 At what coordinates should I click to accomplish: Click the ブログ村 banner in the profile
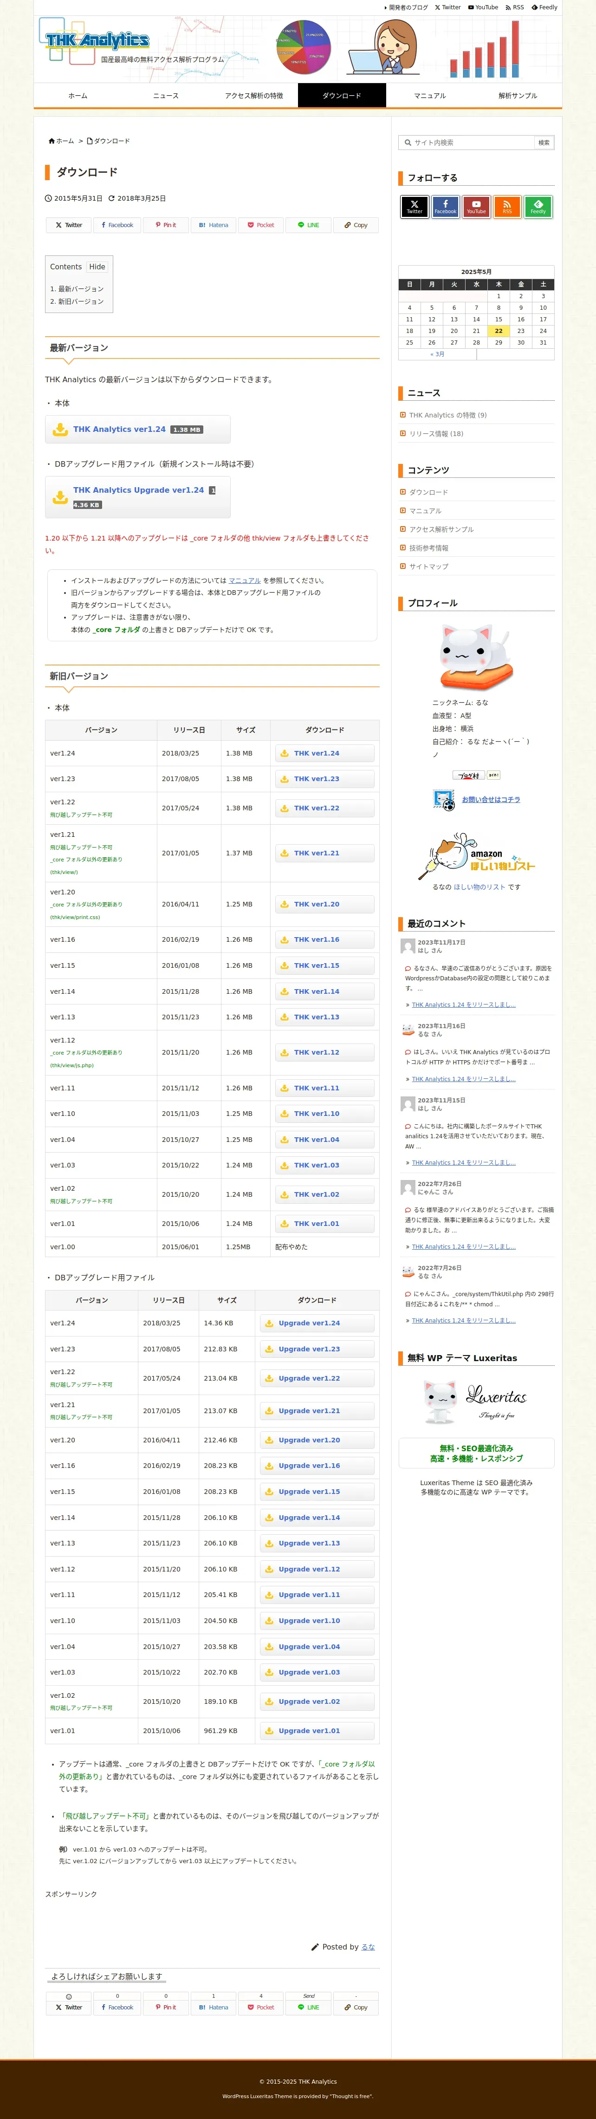click(468, 775)
